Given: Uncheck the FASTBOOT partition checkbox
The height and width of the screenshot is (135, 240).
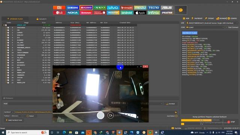Looking at the screenshot, I should click(8, 45).
